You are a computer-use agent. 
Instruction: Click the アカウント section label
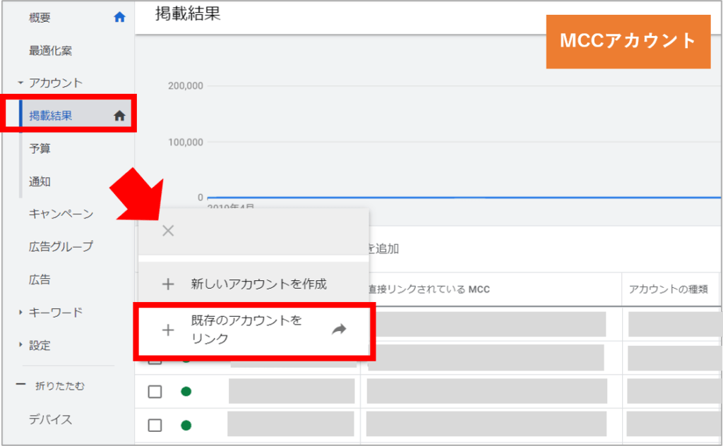pyautogui.click(x=56, y=83)
